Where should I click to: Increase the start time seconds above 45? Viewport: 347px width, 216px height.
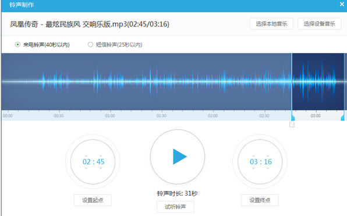click(x=101, y=156)
